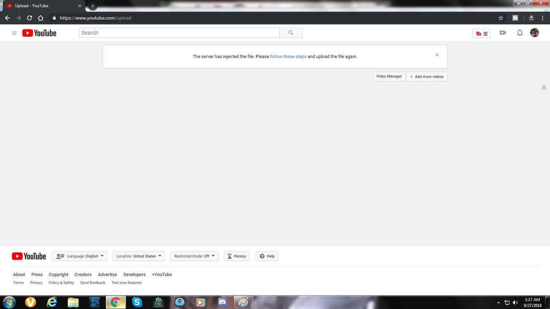Expand the Language: English dropdown
Image resolution: width=550 pixels, height=309 pixels.
tap(79, 256)
